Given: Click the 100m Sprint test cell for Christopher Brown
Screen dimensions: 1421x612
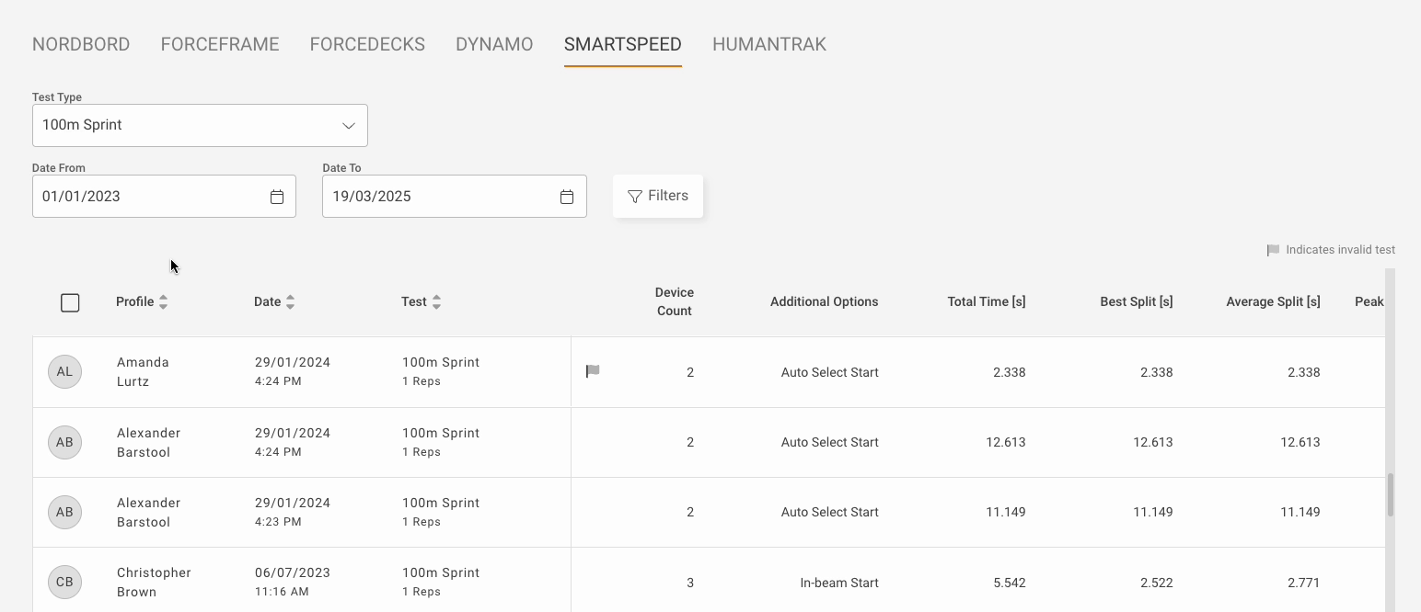Looking at the screenshot, I should coord(441,582).
